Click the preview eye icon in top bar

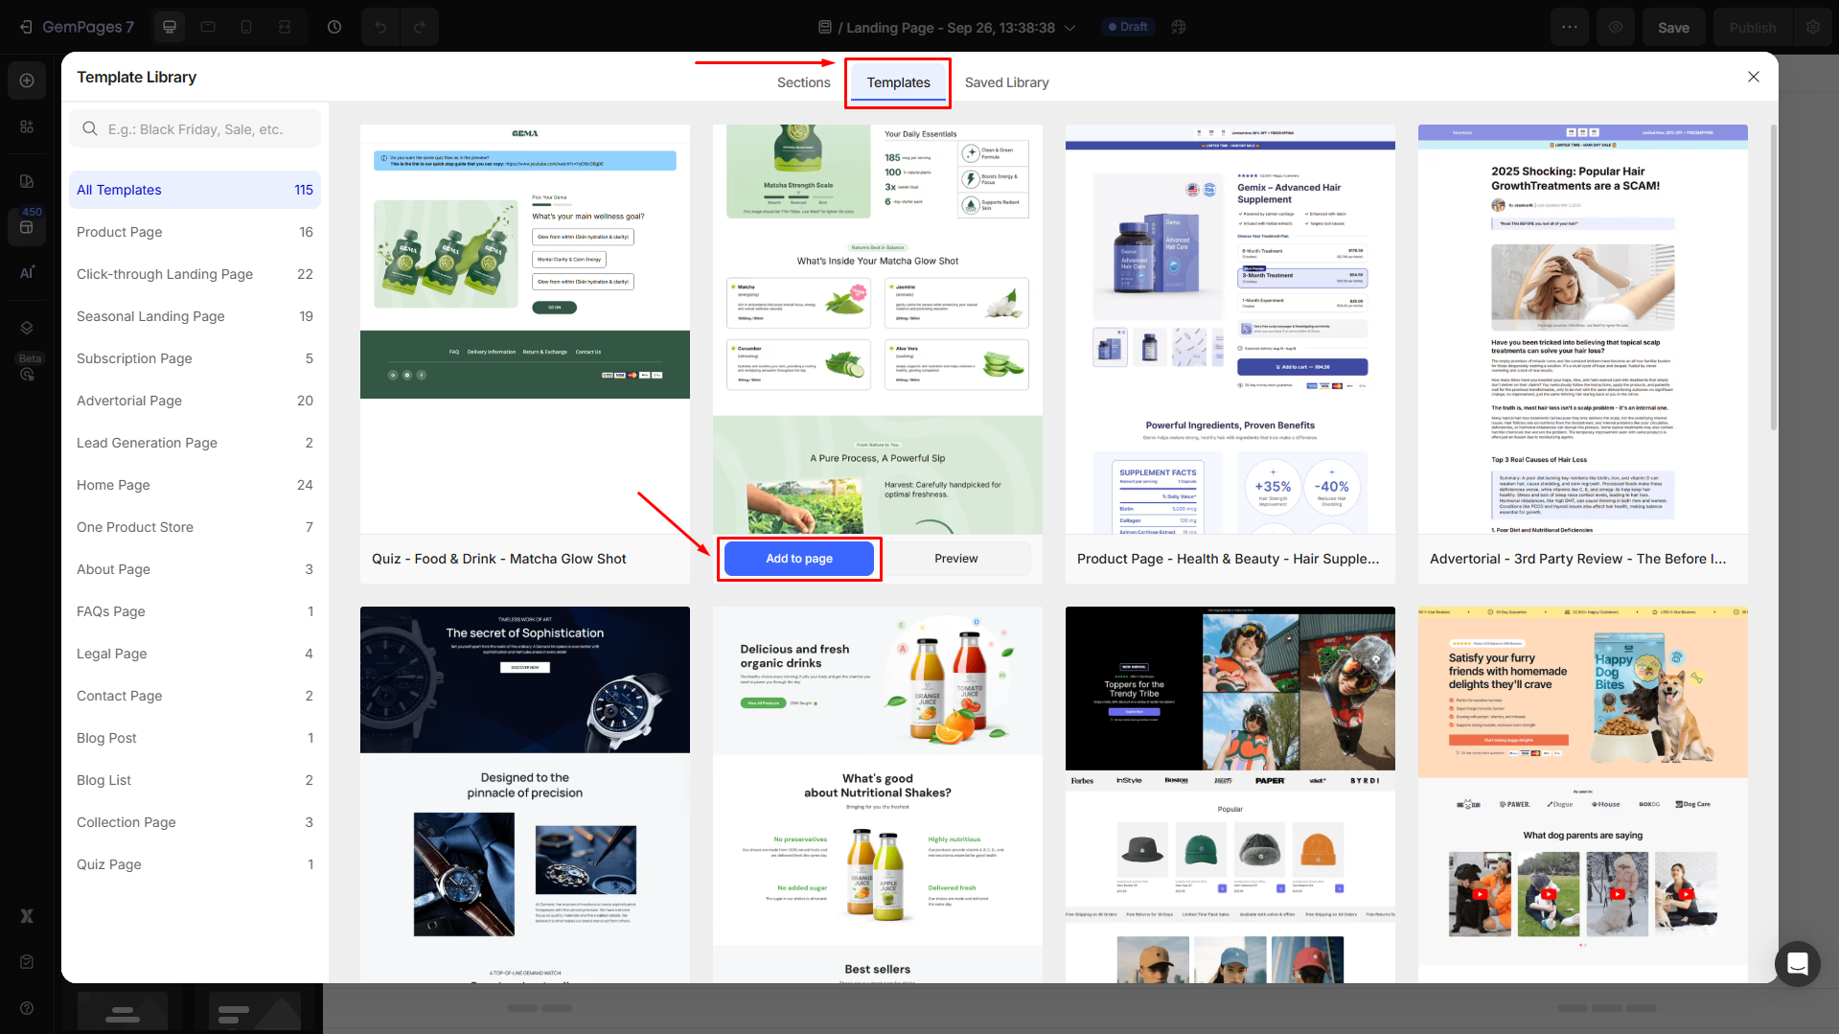[1616, 27]
